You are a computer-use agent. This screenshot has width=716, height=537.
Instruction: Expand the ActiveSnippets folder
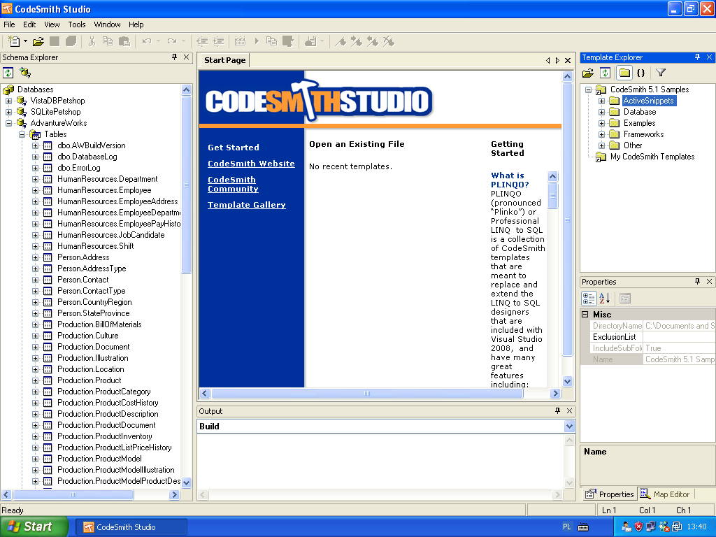[602, 101]
